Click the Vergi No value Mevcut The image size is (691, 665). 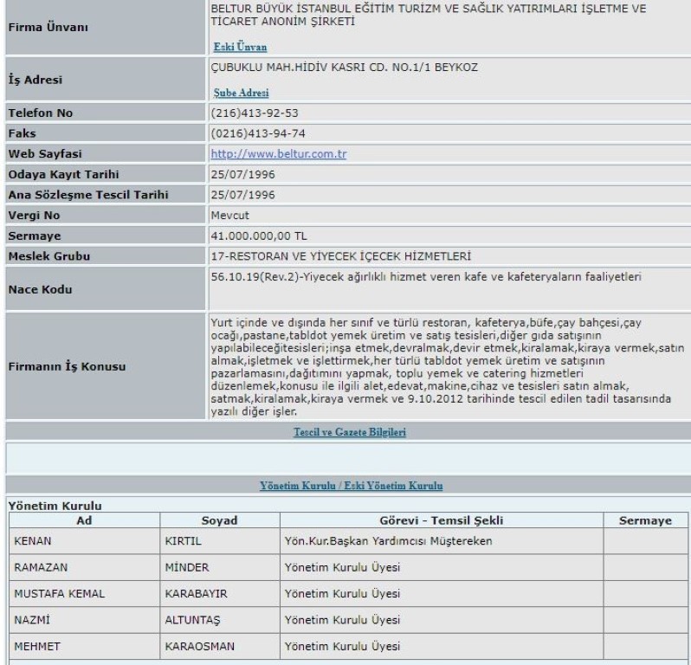pyautogui.click(x=230, y=214)
